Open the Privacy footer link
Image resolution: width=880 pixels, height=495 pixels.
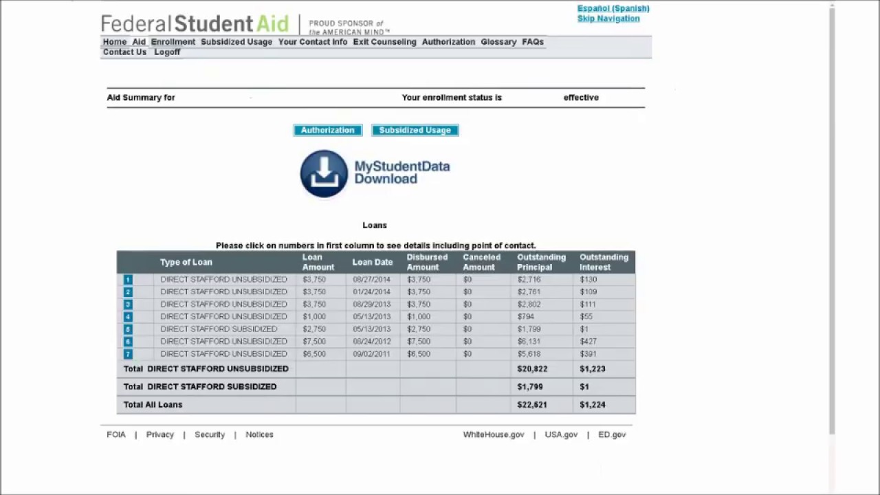click(160, 434)
